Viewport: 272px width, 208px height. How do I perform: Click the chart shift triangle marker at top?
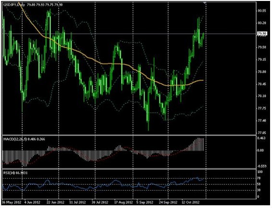point(205,2)
